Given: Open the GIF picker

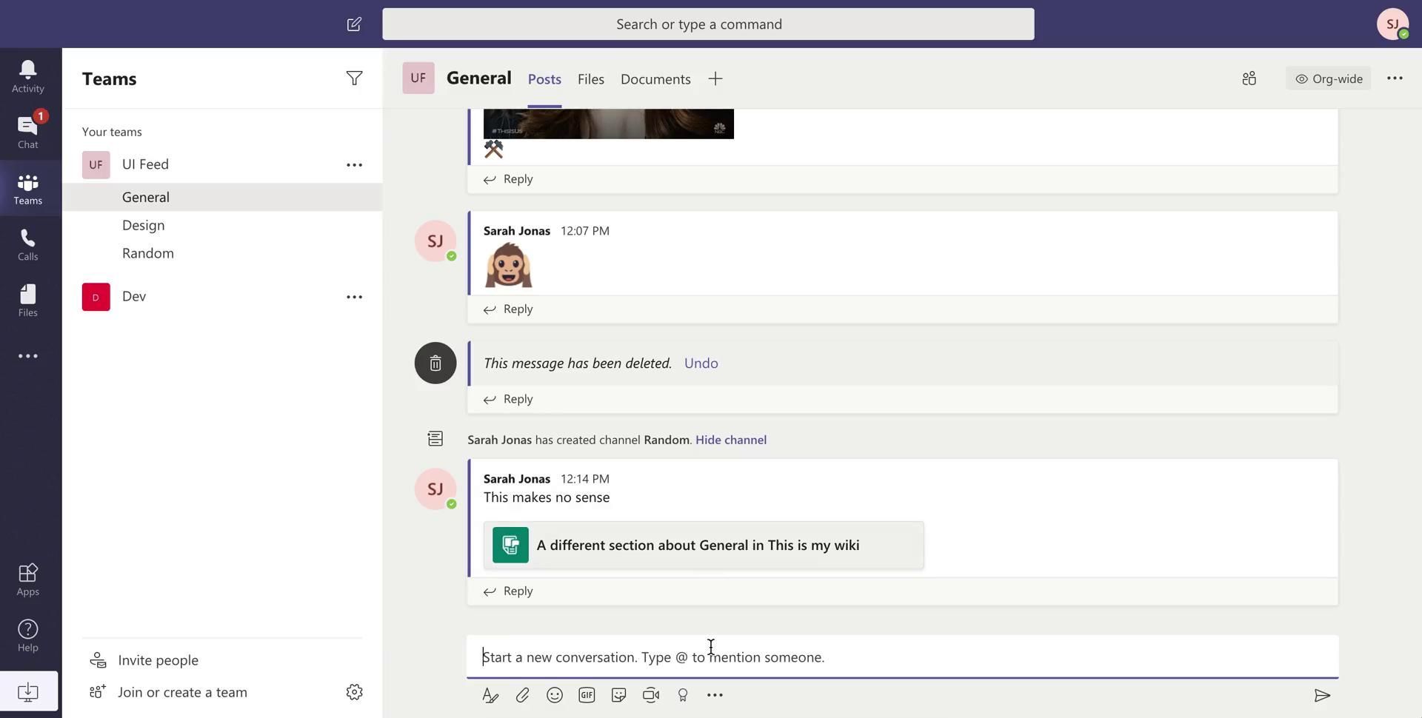Looking at the screenshot, I should 587,695.
